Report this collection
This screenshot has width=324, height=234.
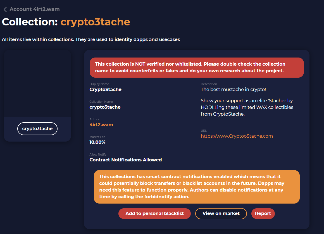tap(263, 214)
